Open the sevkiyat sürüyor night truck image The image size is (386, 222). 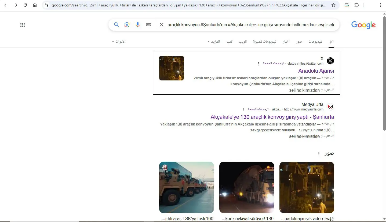click(247, 187)
